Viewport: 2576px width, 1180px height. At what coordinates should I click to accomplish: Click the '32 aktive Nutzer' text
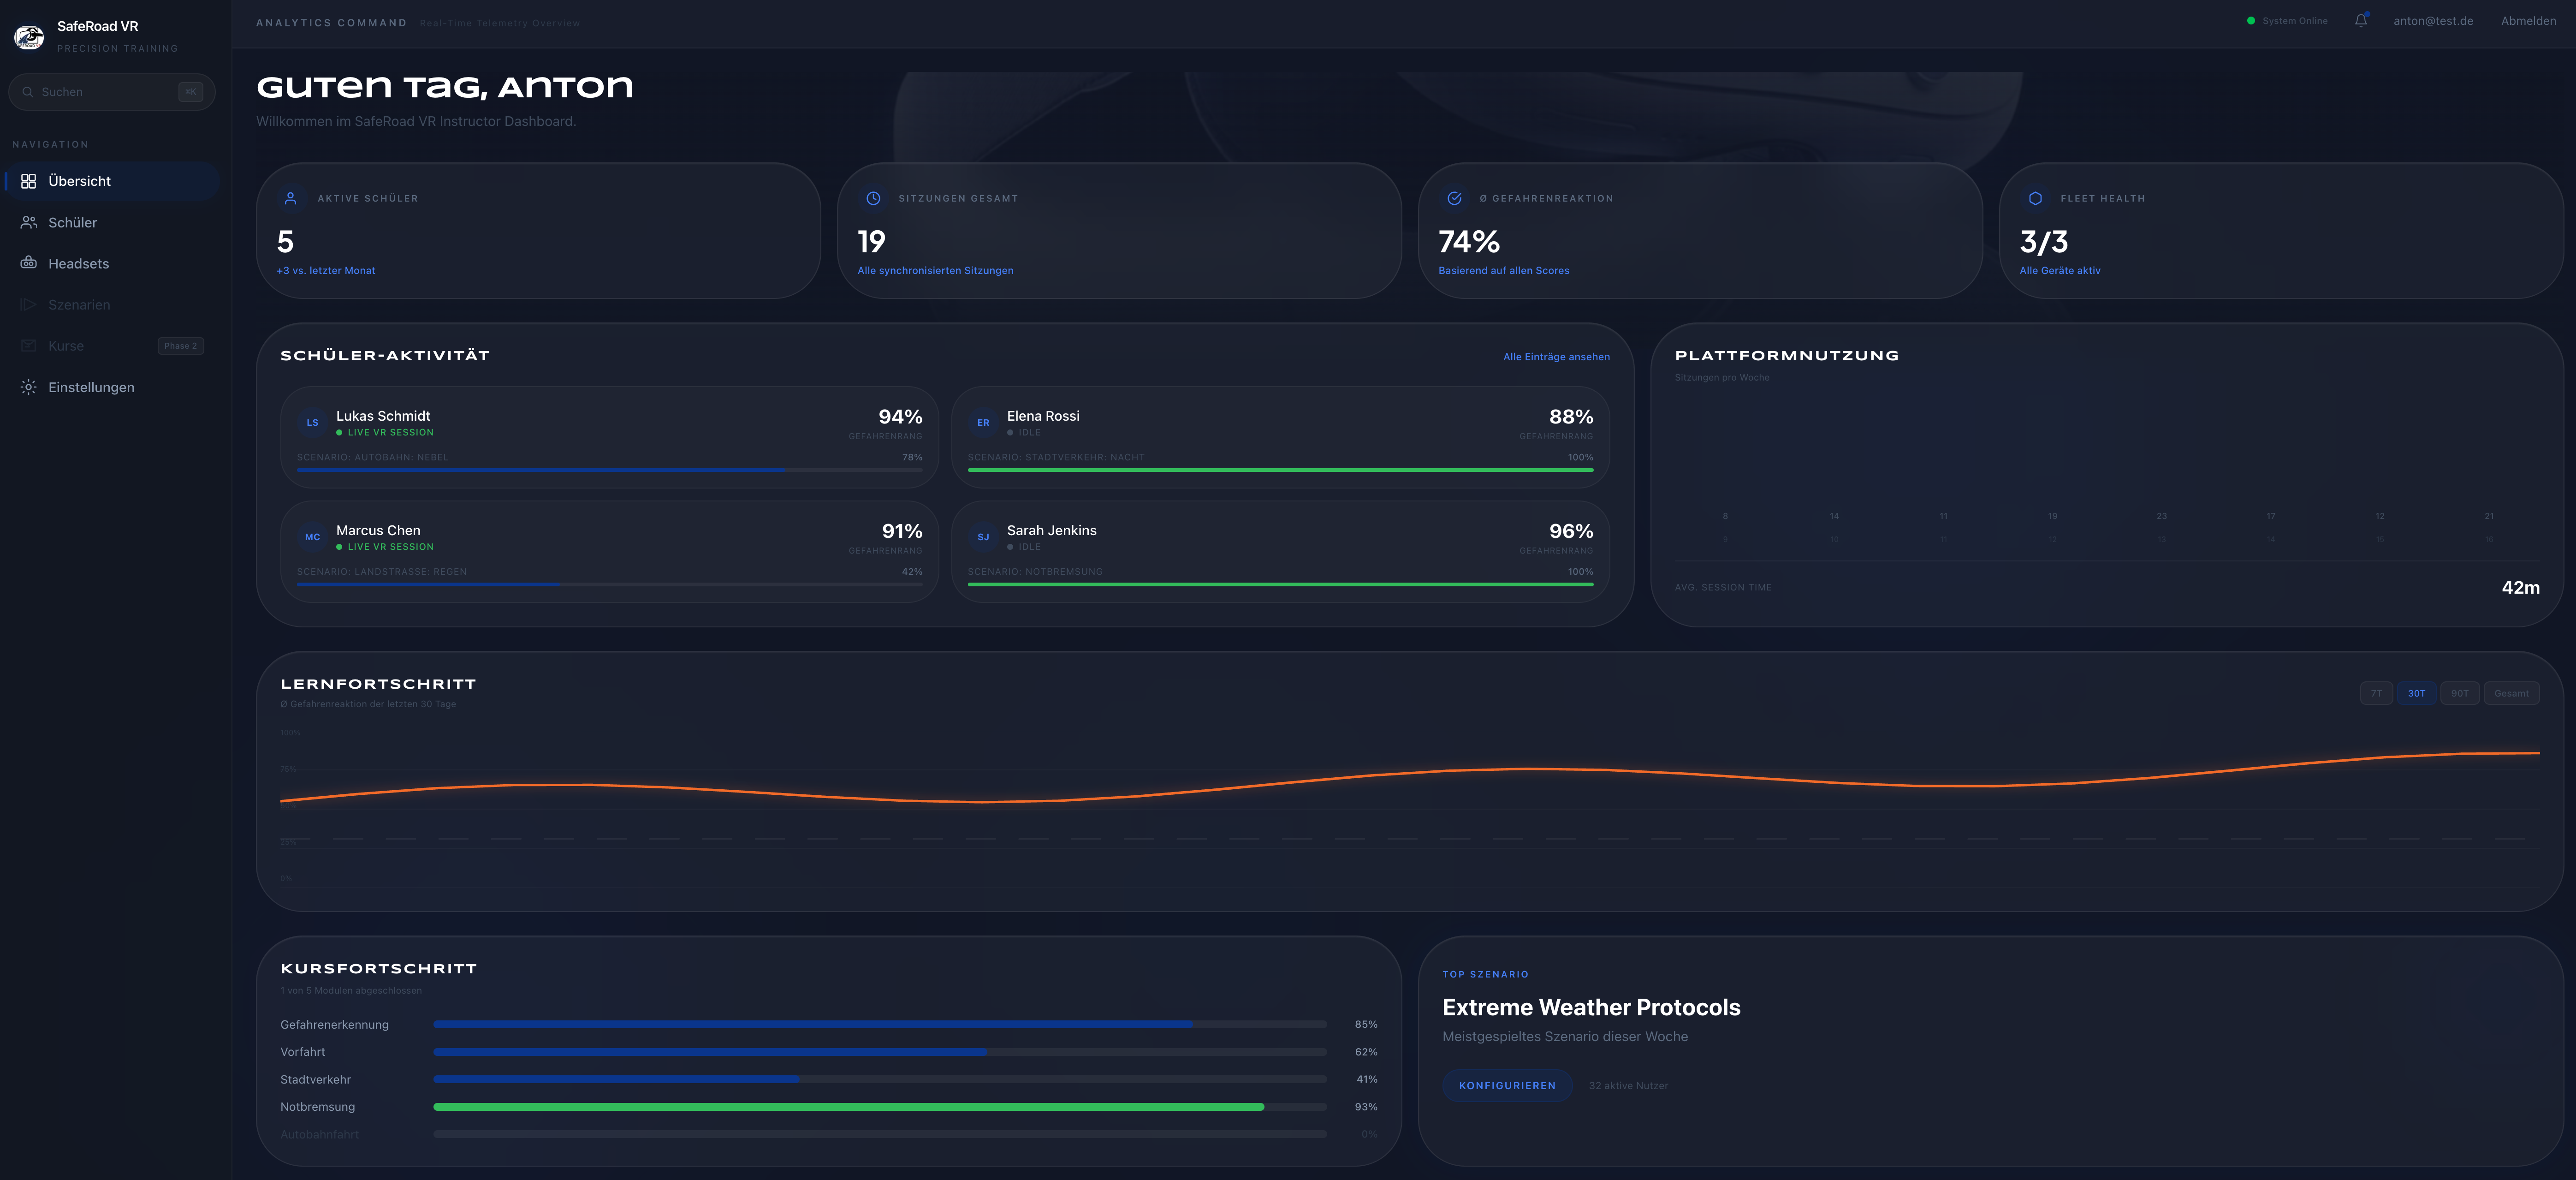pos(1628,1086)
